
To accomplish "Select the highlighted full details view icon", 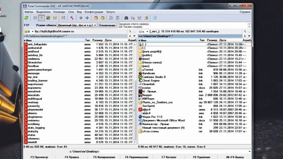I will pos(41,18).
